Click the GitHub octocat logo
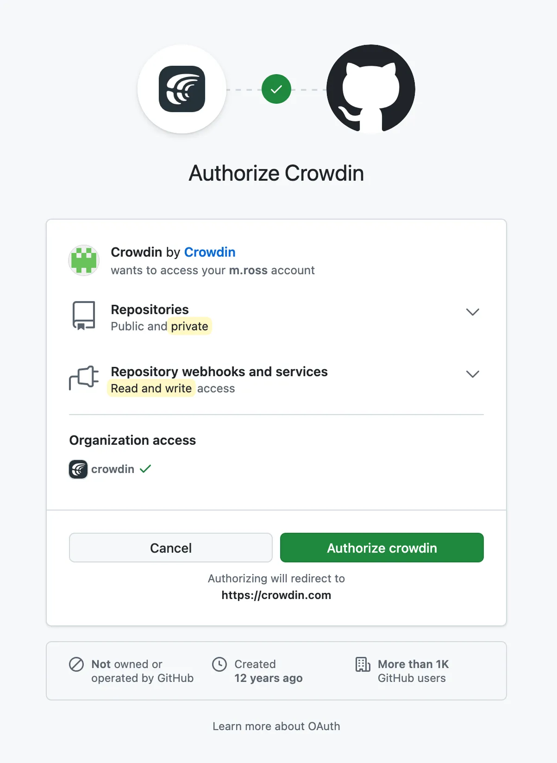The width and height of the screenshot is (557, 763). click(x=370, y=89)
